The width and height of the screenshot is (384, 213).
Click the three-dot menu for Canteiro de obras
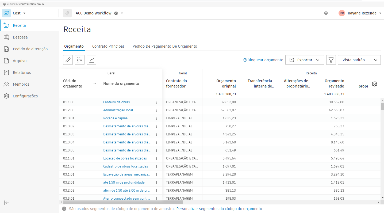coord(157,102)
